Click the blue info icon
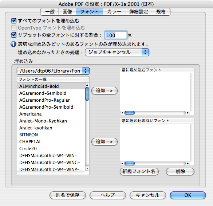The image size is (213, 206). 13,44
